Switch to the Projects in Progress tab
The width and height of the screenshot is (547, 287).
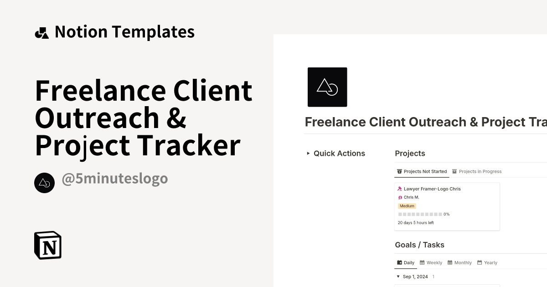[x=480, y=171]
